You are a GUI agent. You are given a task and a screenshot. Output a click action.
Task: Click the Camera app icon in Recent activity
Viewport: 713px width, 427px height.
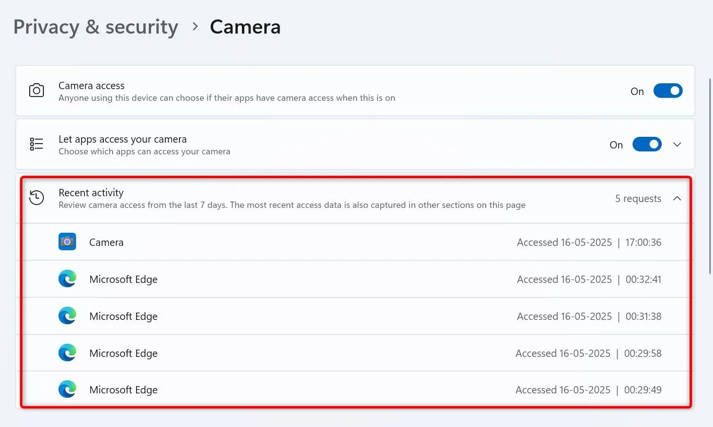(67, 241)
